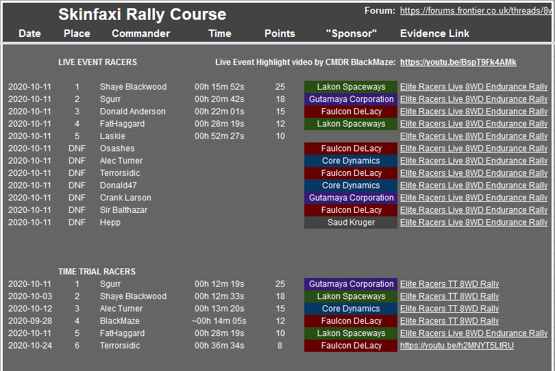
Task: Select Faulcon DeLacy cell in Sir Balthazar row
Action: point(351,210)
